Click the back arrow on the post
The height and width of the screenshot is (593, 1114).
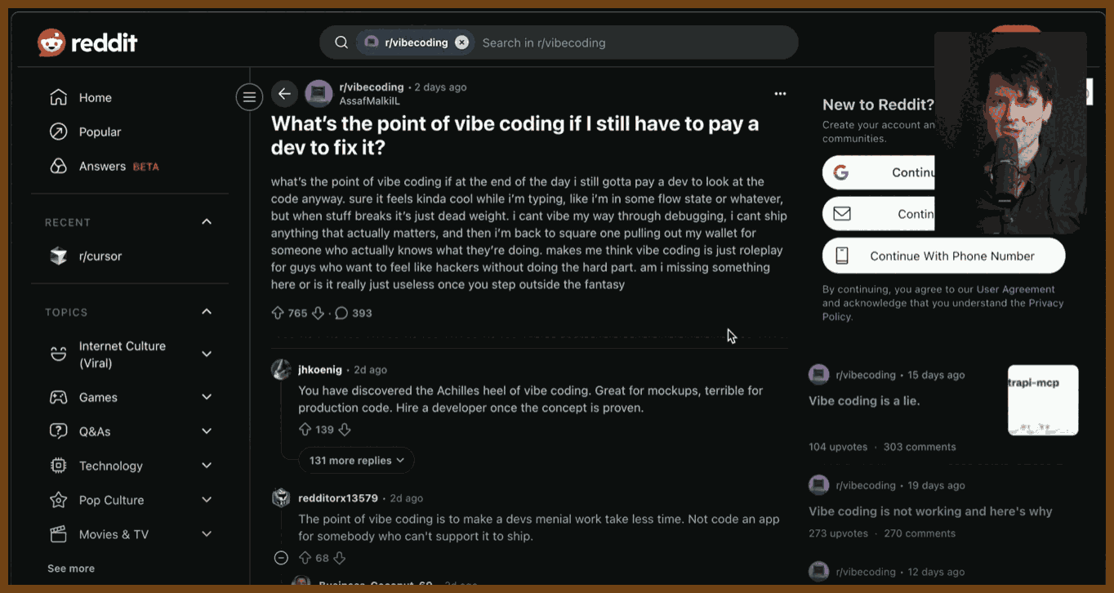pos(284,94)
